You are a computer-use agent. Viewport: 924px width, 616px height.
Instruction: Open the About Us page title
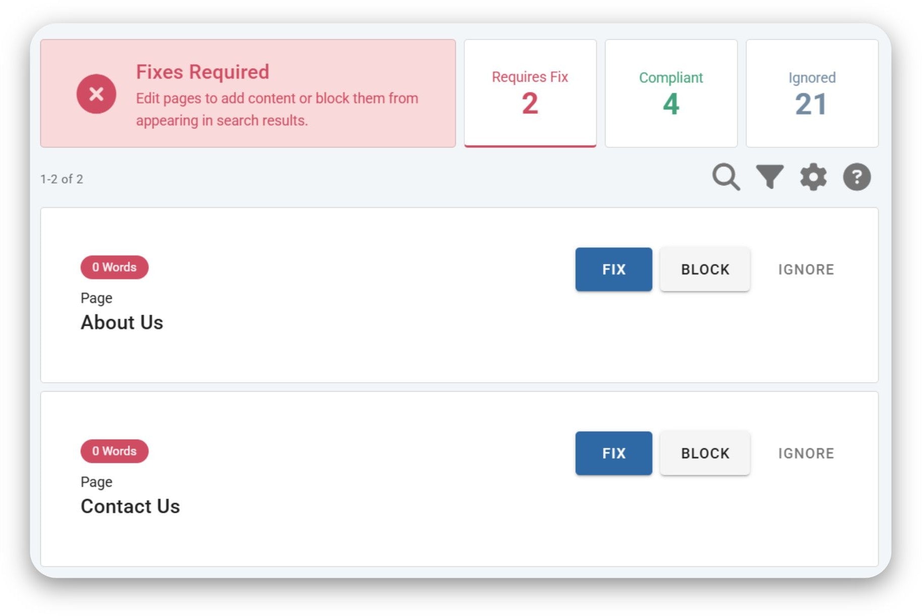click(122, 323)
